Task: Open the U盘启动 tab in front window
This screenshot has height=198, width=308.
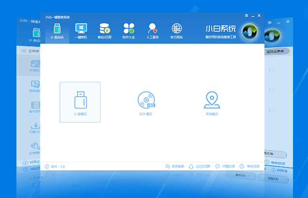Action: (x=57, y=31)
